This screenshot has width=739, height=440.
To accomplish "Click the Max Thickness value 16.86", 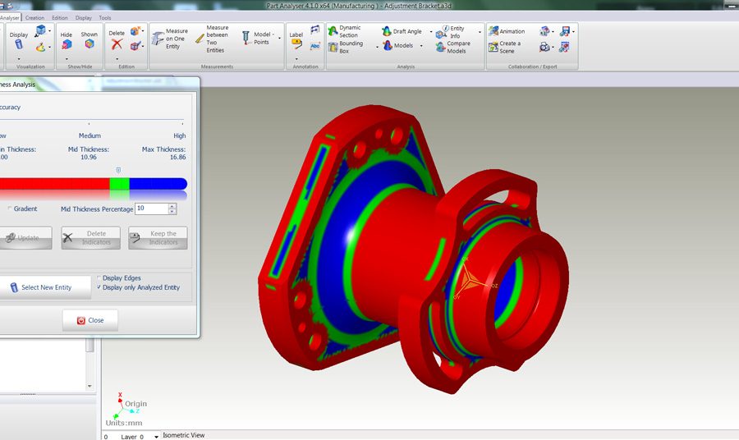I will 177,158.
